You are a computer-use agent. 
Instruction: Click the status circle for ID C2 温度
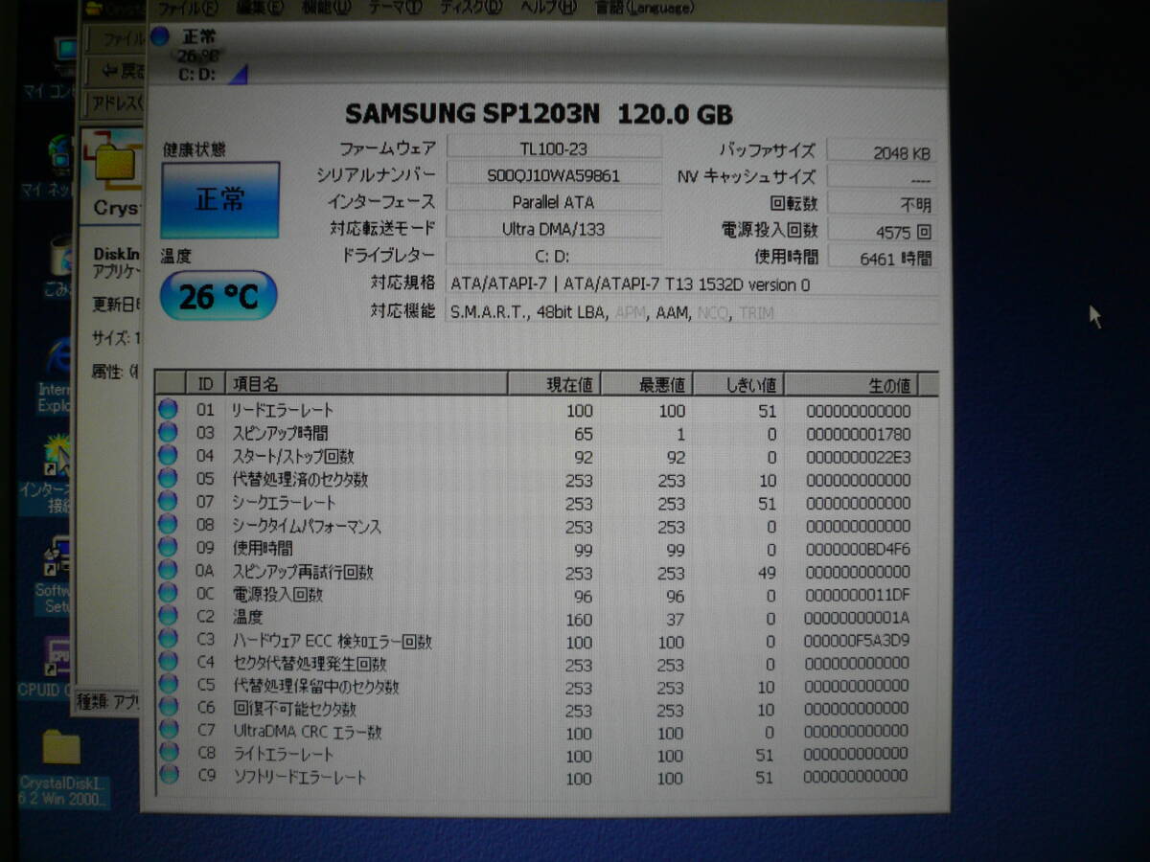169,616
